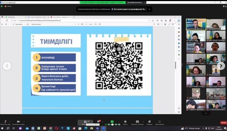Image resolution: width=227 pixels, height=131 pixels.
Task: Expand more participant videos with down chevron
Action: tap(205, 113)
